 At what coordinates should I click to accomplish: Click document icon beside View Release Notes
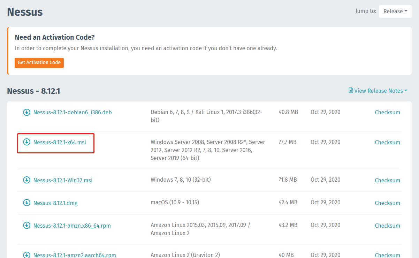coord(351,90)
